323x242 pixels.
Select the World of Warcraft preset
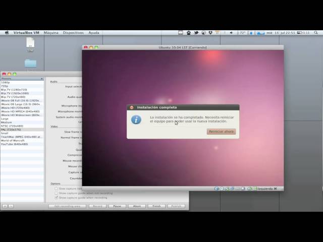pos(22,140)
